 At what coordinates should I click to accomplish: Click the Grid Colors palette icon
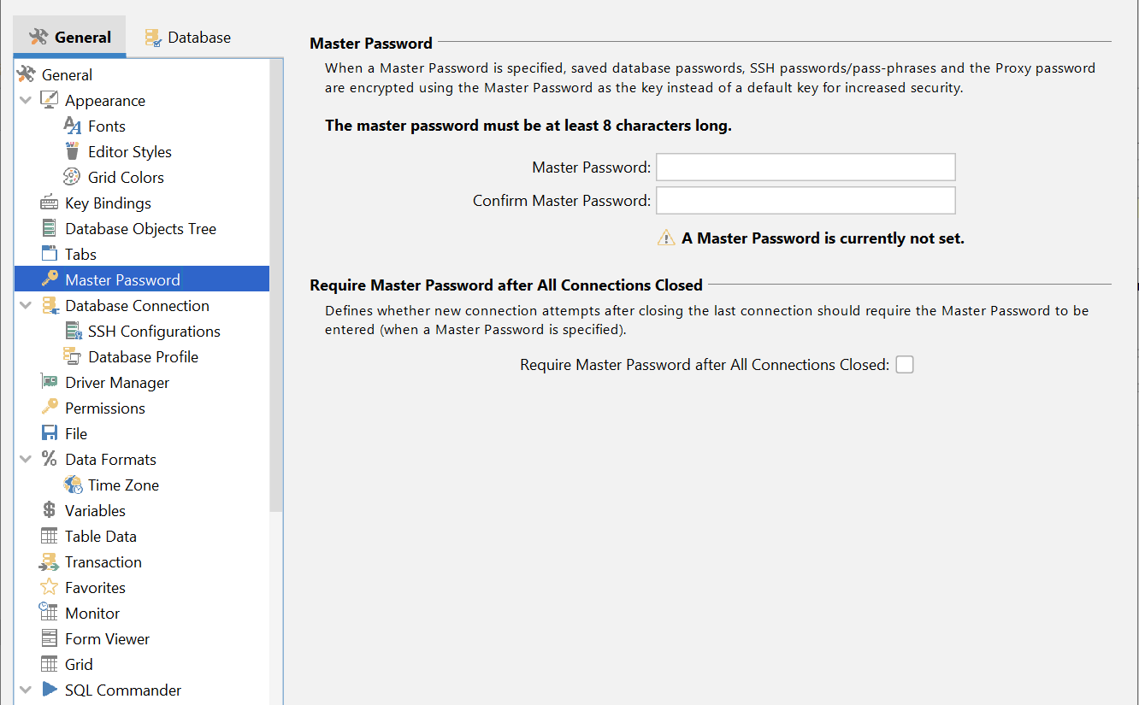coord(73,178)
